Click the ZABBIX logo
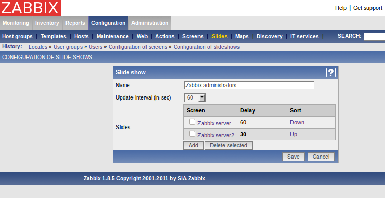This screenshot has width=385, height=198. [30, 8]
